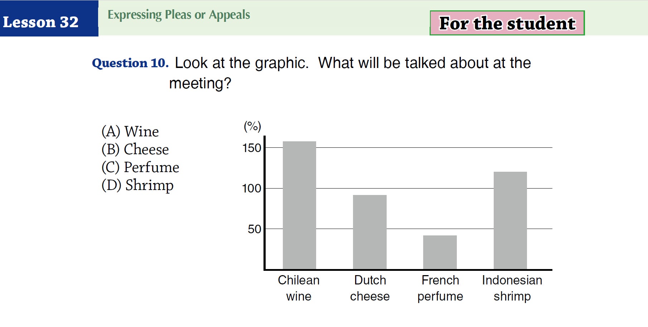Click the "Question 10." label

click(x=130, y=63)
